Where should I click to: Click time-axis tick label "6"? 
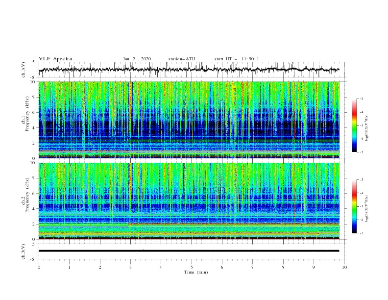(x=222, y=267)
